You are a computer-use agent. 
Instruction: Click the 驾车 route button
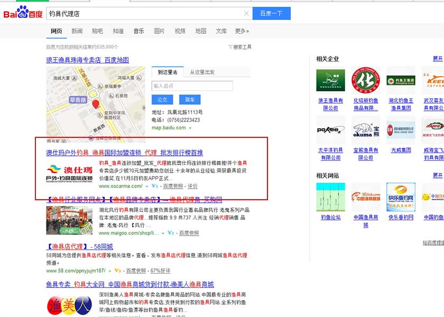pyautogui.click(x=190, y=100)
